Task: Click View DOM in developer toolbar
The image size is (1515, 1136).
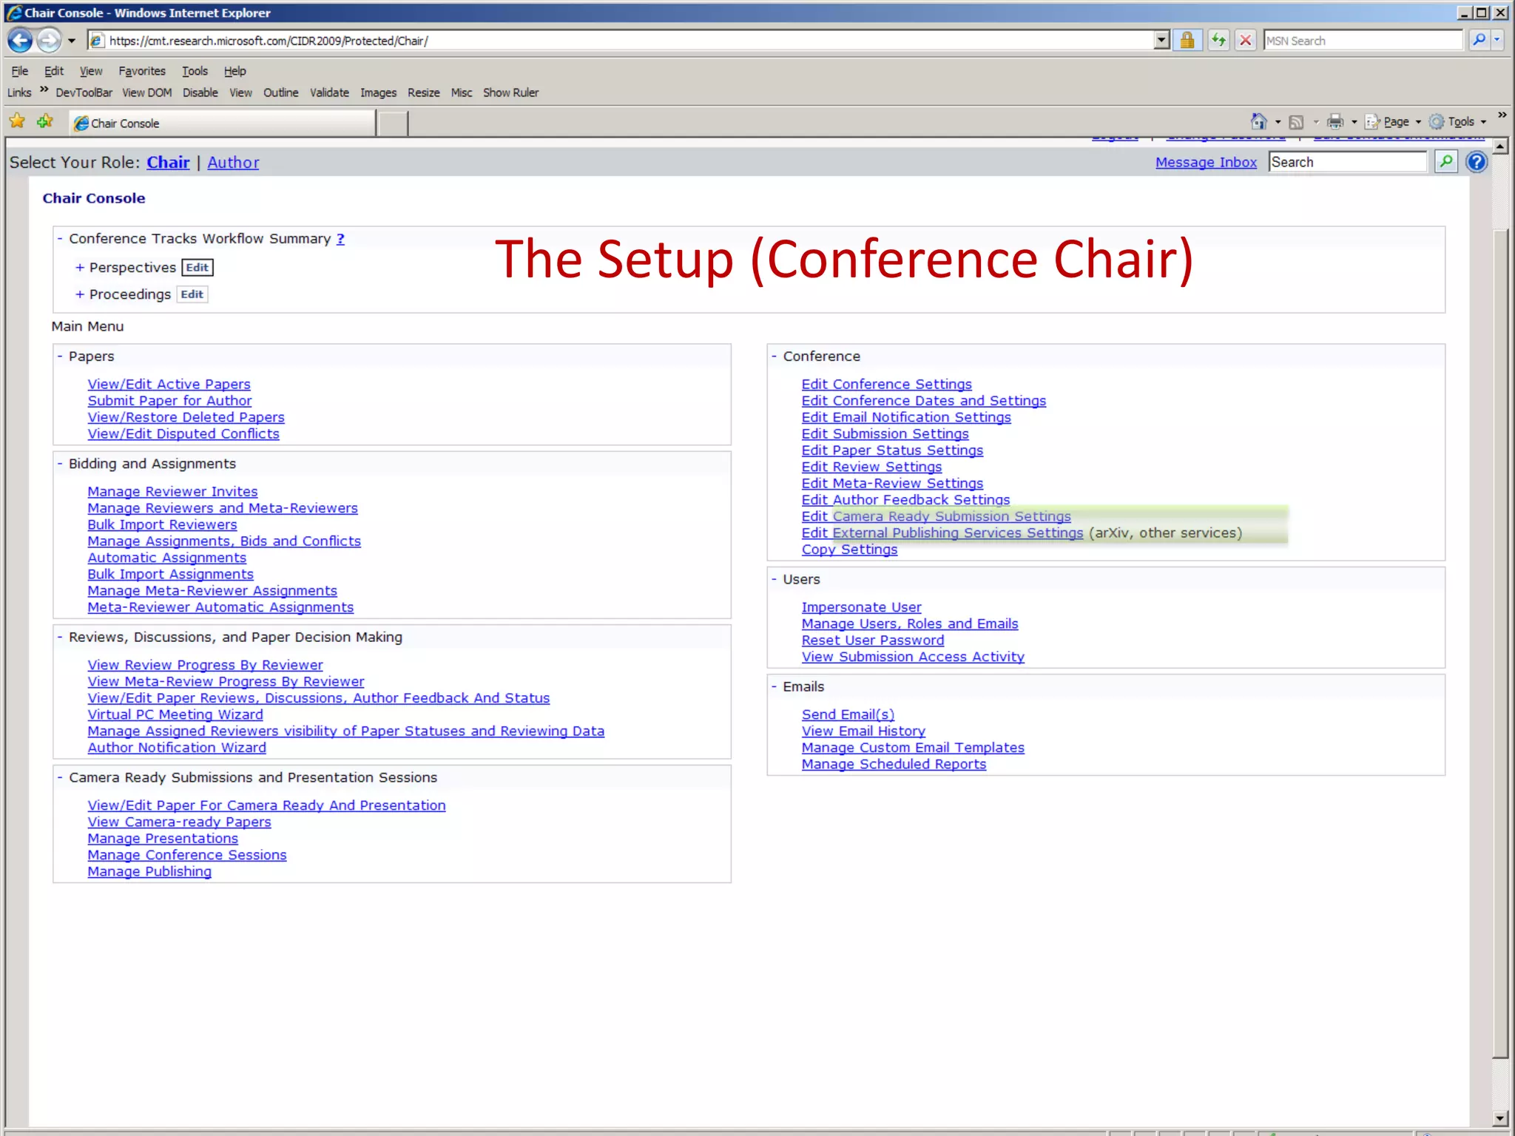Action: pyautogui.click(x=146, y=92)
